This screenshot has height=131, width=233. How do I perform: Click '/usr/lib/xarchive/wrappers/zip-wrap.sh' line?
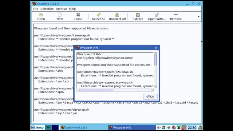coord(62,110)
